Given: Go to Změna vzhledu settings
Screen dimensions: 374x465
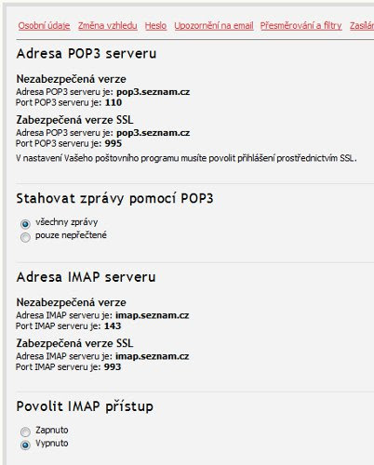Looking at the screenshot, I should point(108,26).
